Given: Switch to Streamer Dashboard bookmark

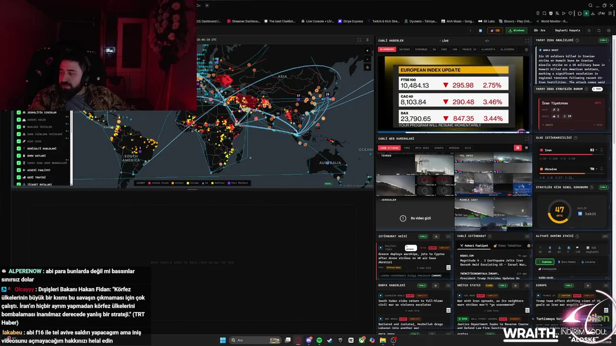Looking at the screenshot, I should (243, 21).
